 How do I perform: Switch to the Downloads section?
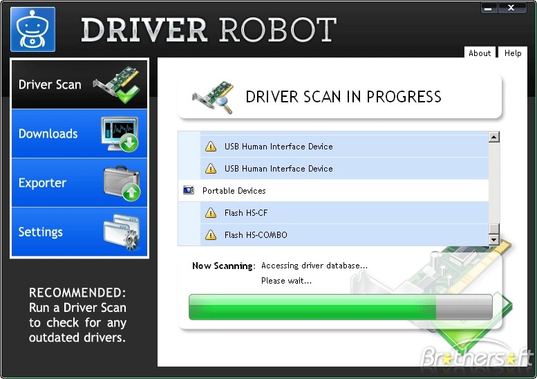click(x=48, y=134)
